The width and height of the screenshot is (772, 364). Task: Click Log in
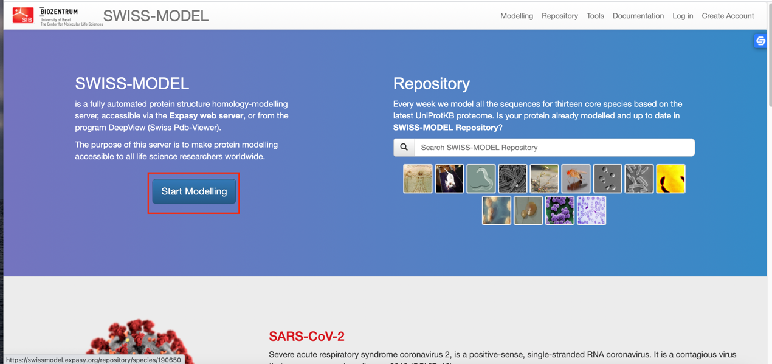[683, 16]
